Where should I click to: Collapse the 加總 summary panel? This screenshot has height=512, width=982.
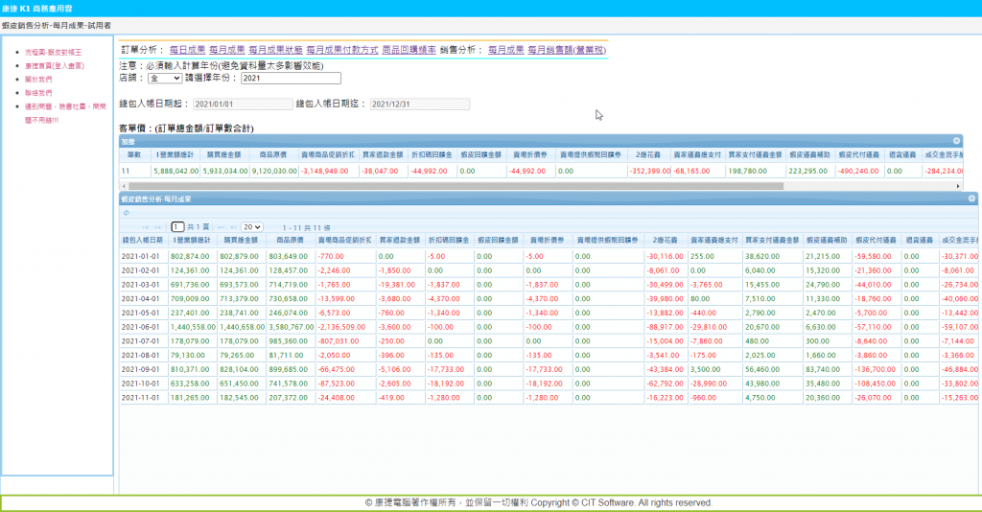(x=970, y=141)
